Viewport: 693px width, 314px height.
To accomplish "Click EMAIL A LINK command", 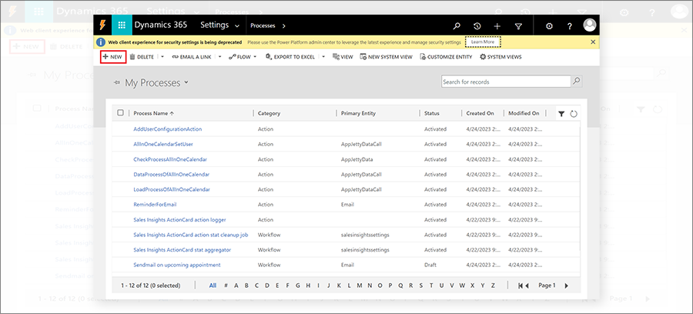I will coord(192,57).
